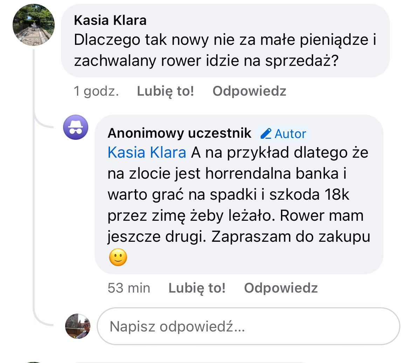
Task: Select the "Anonimowy uczestnik" name
Action: (179, 133)
